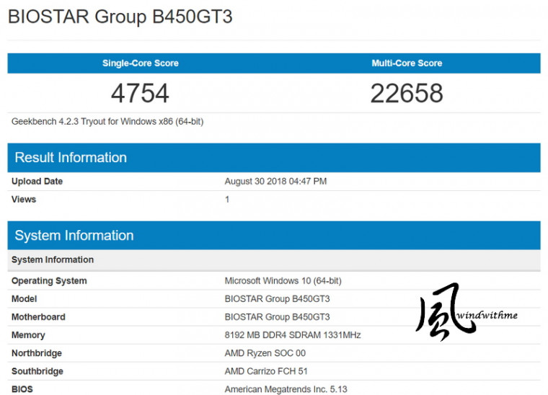
Task: Select the 8192 MB DDR4 SDRAM memory value
Action: click(293, 335)
